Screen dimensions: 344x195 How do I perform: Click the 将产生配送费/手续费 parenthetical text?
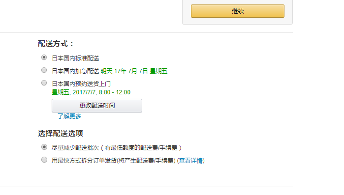pyautogui.click(x=146, y=161)
